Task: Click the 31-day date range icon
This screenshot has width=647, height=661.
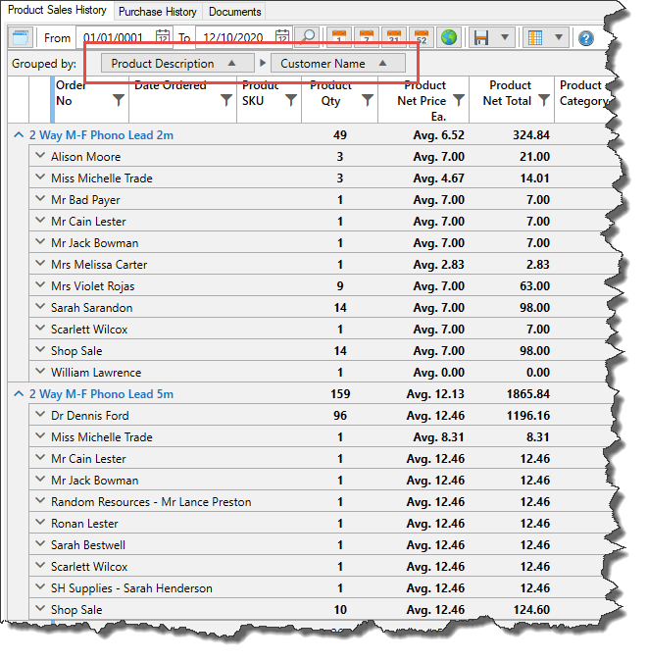Action: point(392,37)
